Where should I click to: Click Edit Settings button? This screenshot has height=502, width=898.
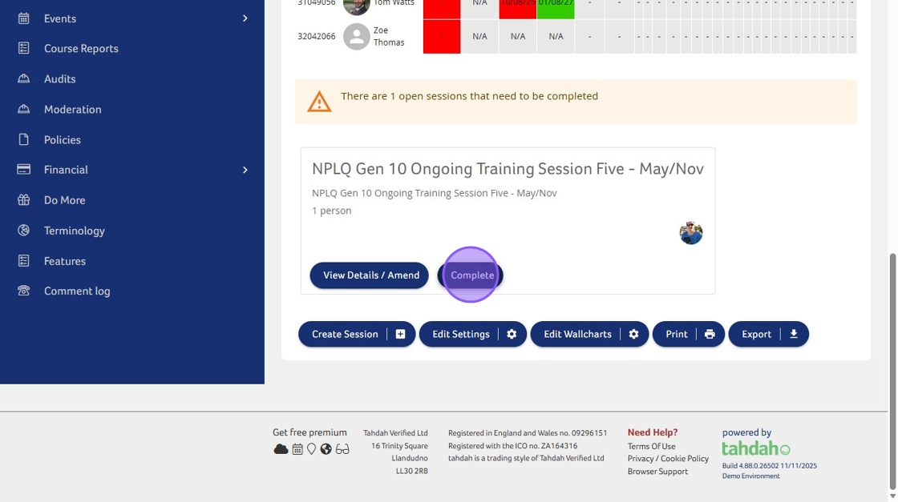point(473,334)
